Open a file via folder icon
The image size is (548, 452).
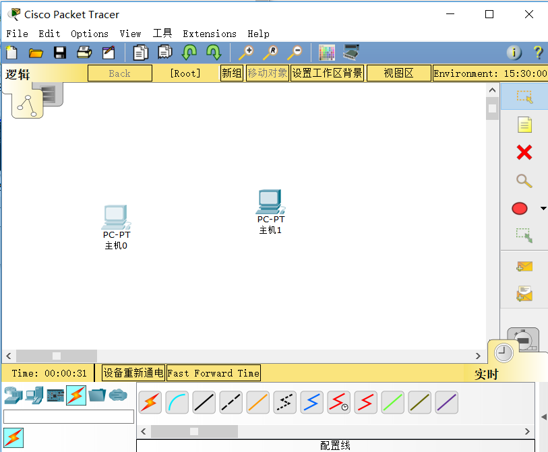click(x=36, y=53)
